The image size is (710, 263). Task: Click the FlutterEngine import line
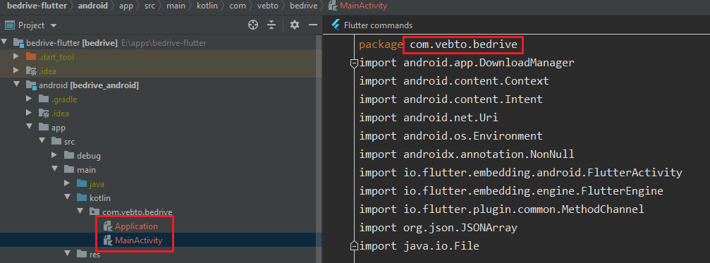tap(510, 191)
